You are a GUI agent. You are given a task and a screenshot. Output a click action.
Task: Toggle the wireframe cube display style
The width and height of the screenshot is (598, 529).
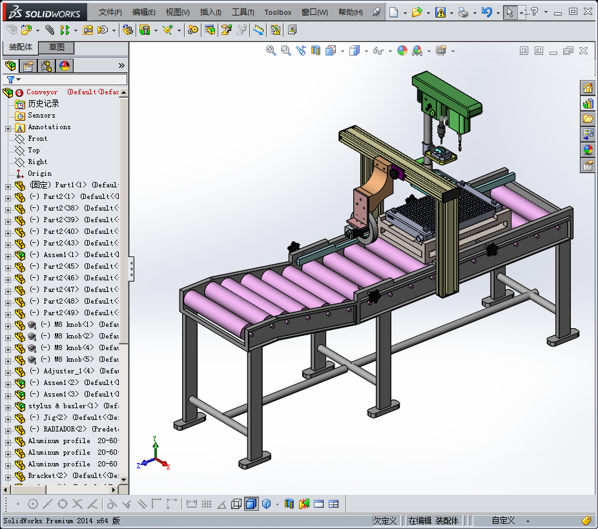tap(236, 504)
